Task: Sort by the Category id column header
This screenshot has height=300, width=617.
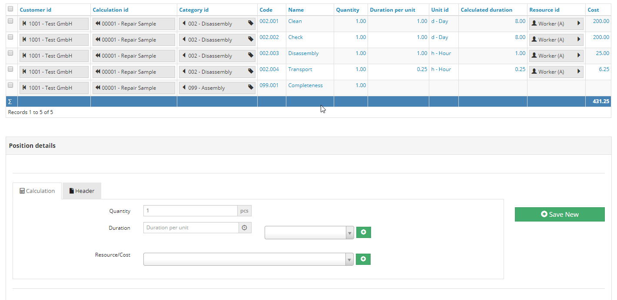Action: (194, 10)
